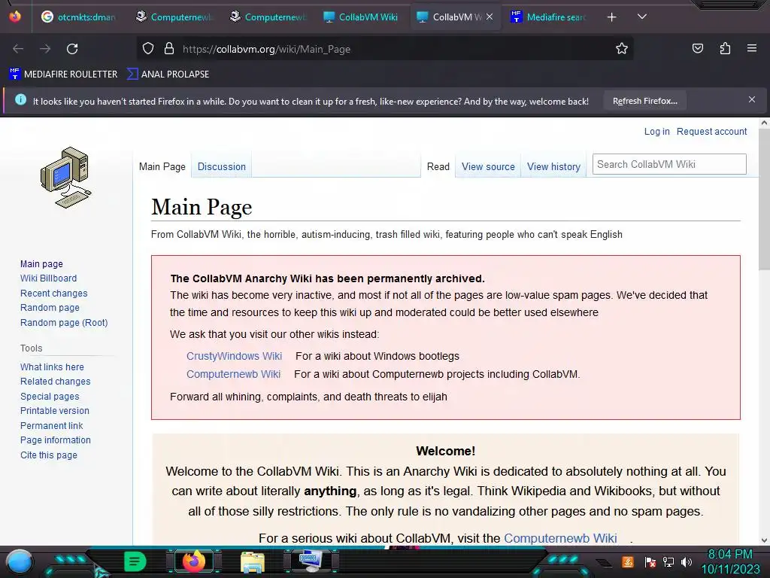Open the network tray icon
Image resolution: width=770 pixels, height=578 pixels.
(x=668, y=561)
